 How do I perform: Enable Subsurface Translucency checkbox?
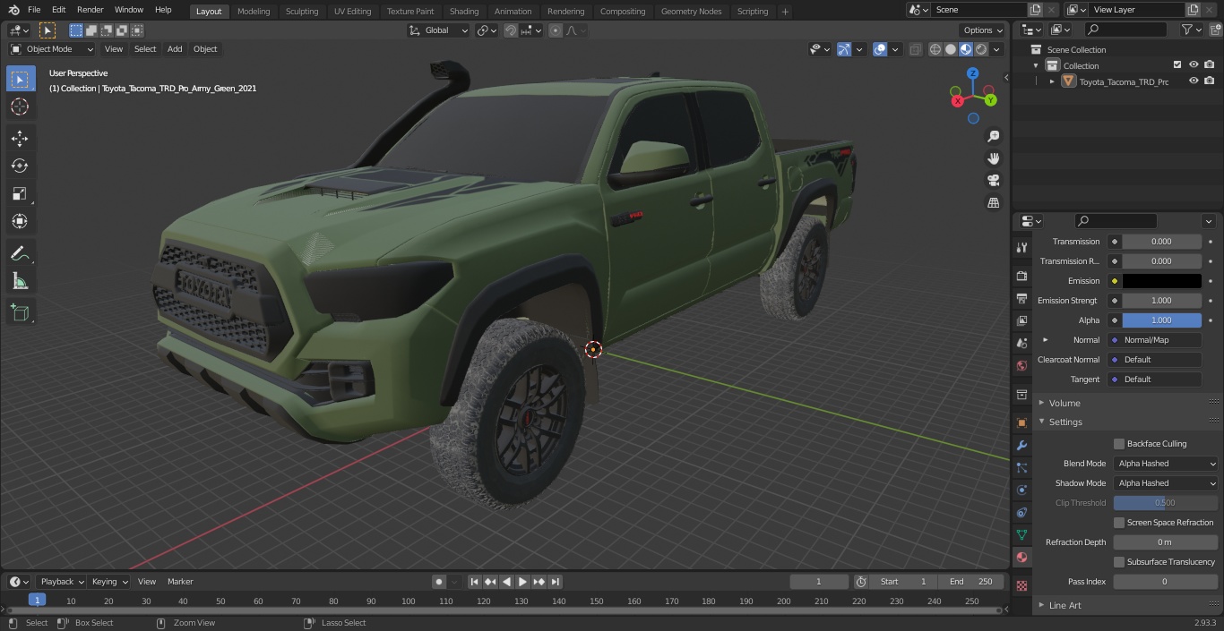click(x=1119, y=562)
